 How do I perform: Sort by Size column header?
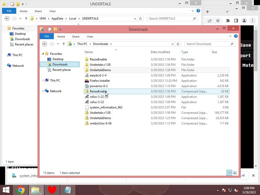coord(214,52)
